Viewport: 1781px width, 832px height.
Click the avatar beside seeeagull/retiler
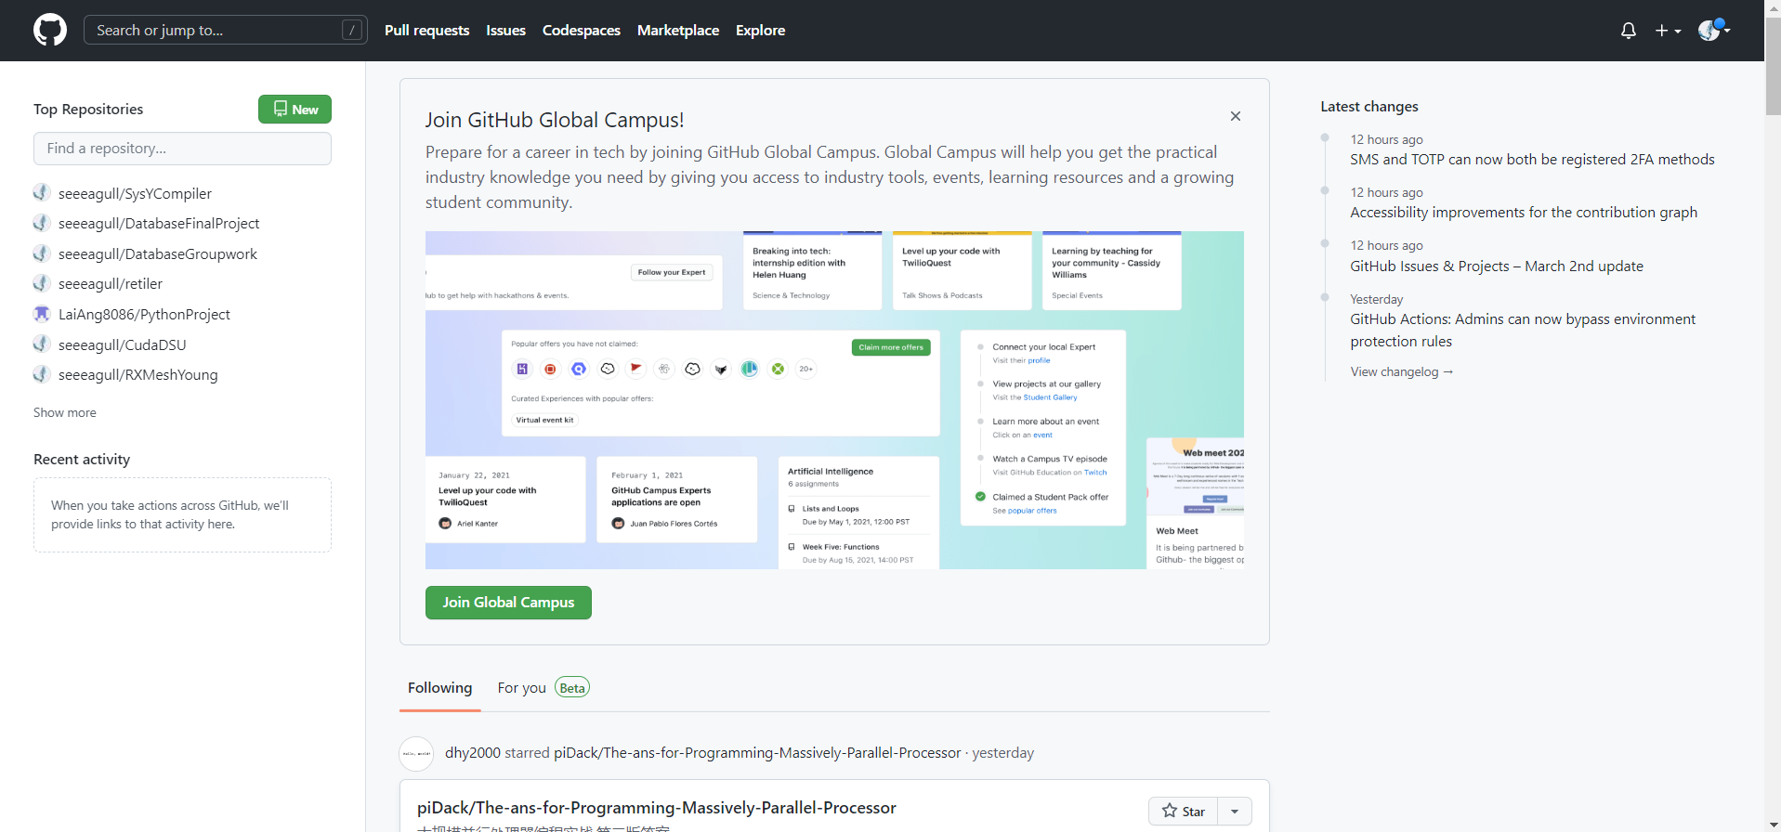pyautogui.click(x=42, y=283)
